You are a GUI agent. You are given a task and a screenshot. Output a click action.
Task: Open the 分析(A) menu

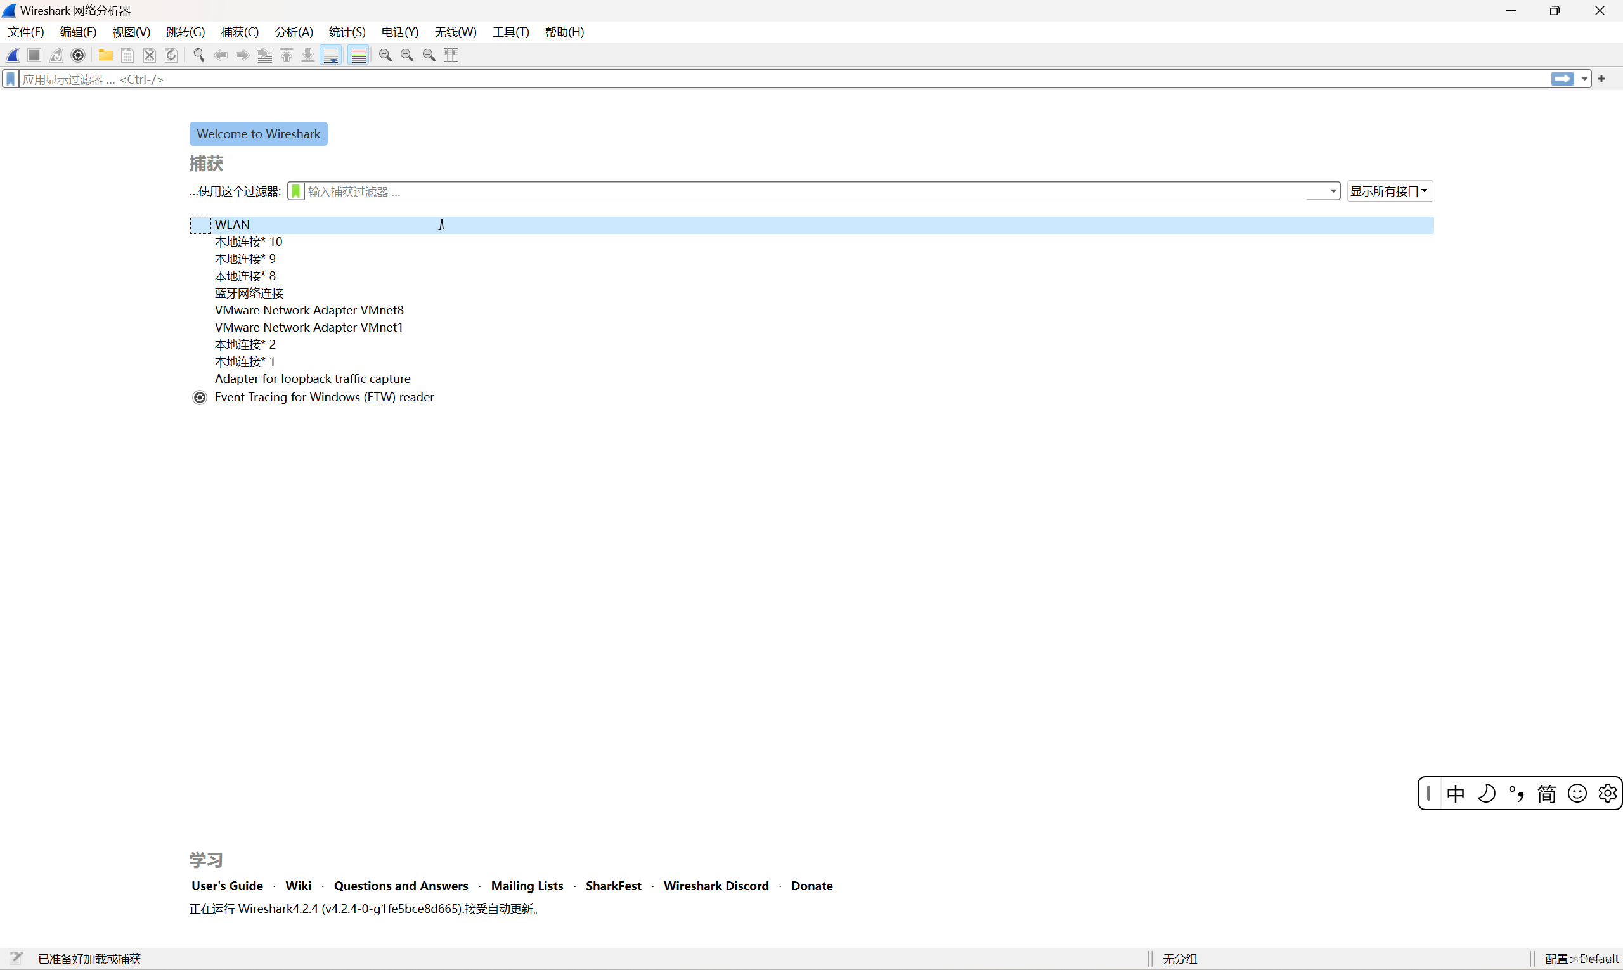coord(294,32)
